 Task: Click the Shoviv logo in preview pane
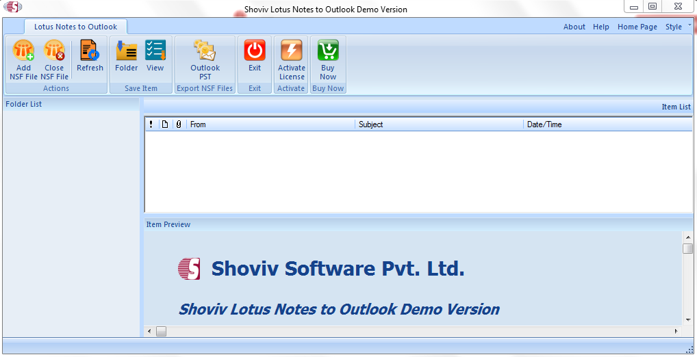(x=189, y=269)
